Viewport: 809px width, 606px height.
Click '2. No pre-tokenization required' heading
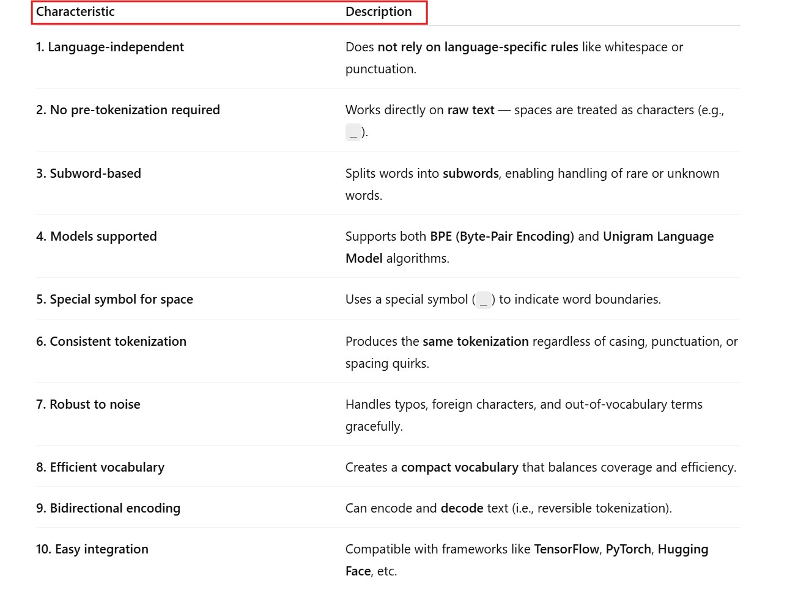click(128, 110)
